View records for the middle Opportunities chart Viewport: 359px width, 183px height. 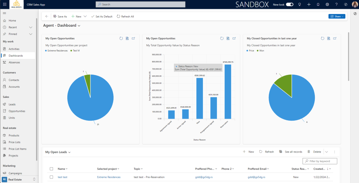click(228, 39)
